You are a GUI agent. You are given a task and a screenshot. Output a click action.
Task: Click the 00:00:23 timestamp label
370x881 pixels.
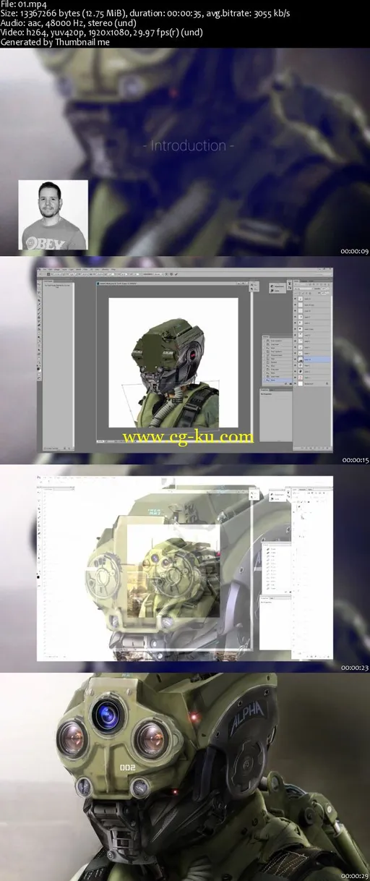coord(355,668)
